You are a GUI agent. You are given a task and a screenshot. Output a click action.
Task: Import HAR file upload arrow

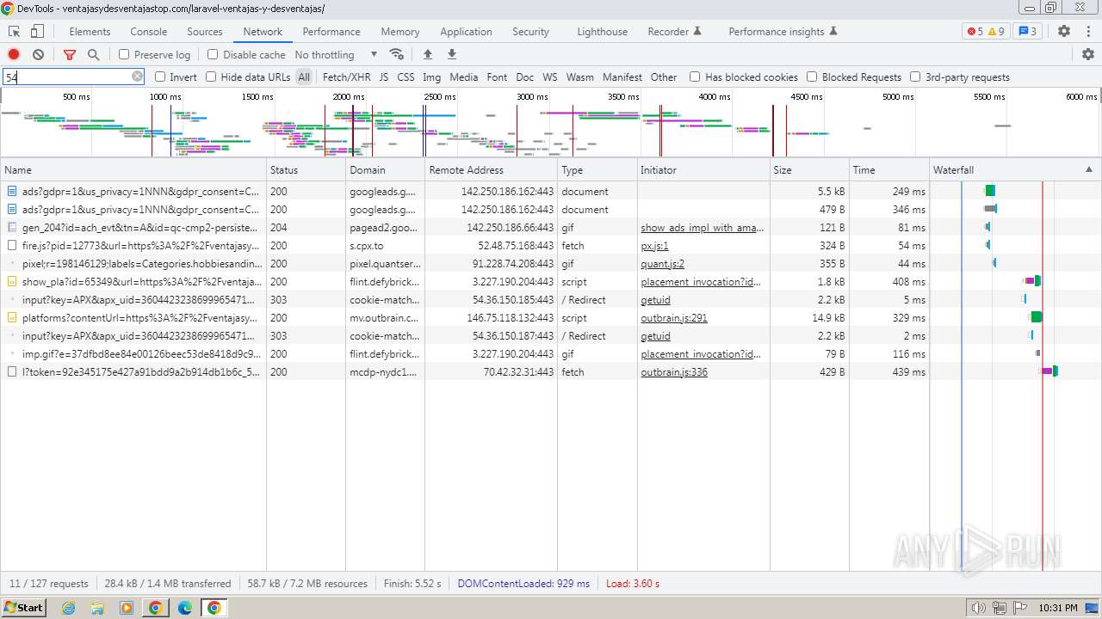(428, 54)
